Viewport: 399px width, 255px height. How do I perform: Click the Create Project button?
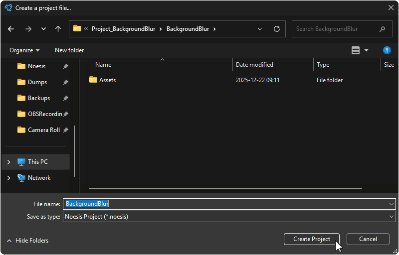[x=311, y=239]
